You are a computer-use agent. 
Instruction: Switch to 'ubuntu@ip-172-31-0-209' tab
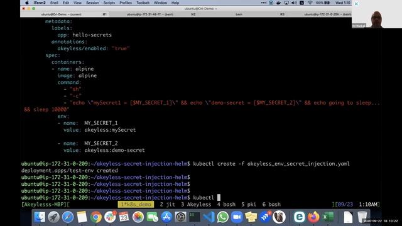coord(319,14)
